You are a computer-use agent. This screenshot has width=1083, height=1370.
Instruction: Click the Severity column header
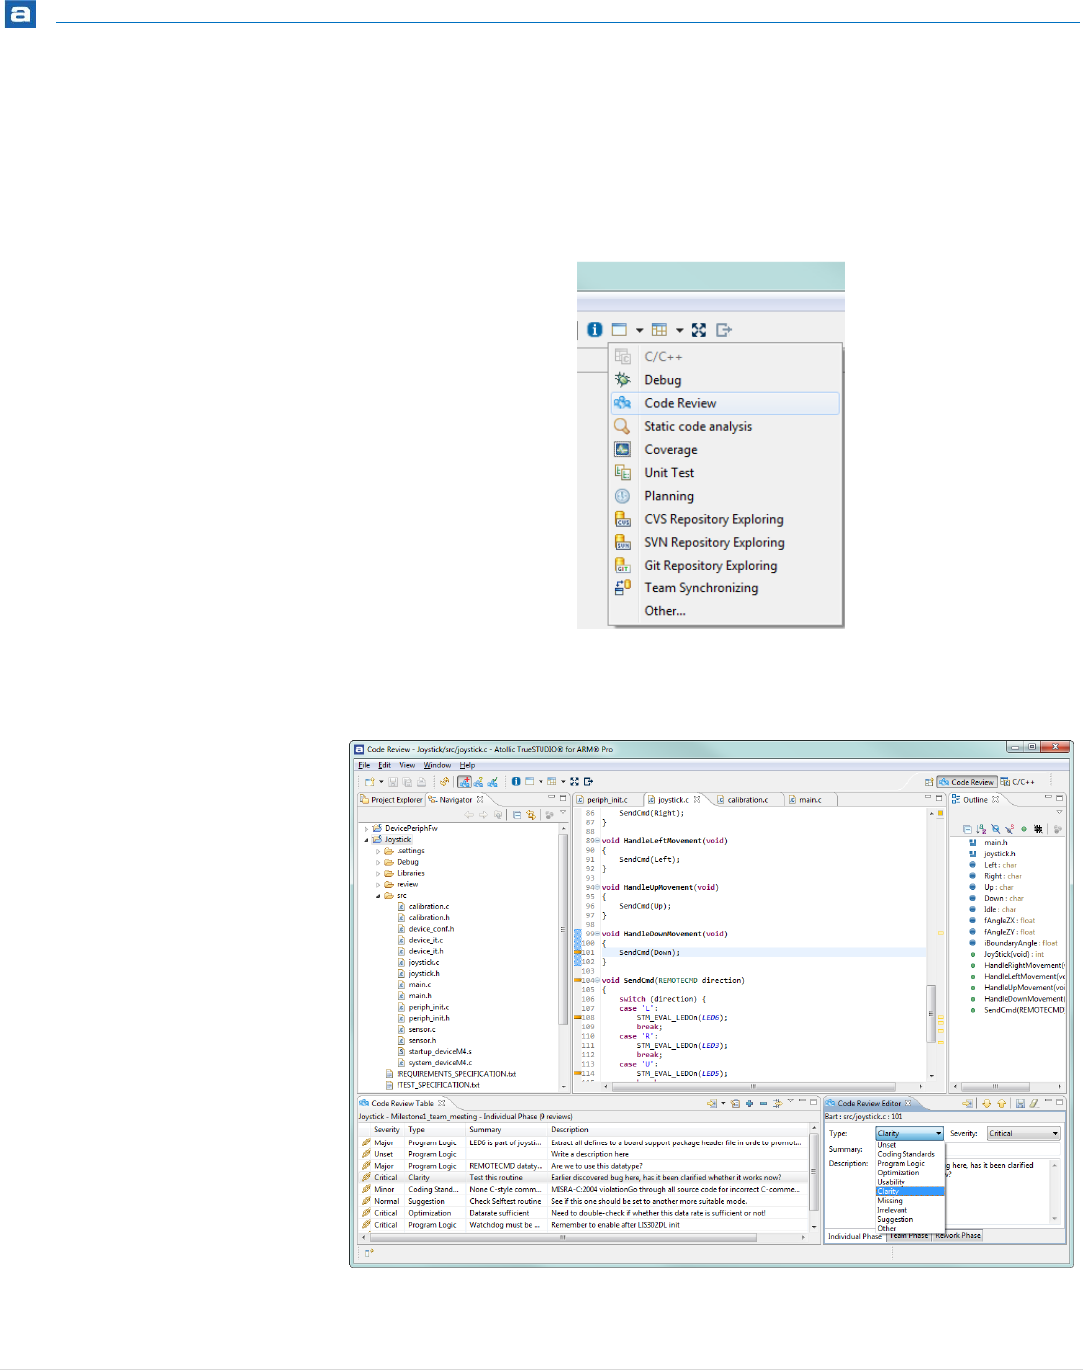(x=387, y=1130)
